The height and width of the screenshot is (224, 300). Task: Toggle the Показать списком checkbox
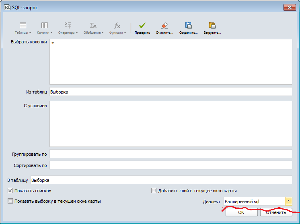10,191
